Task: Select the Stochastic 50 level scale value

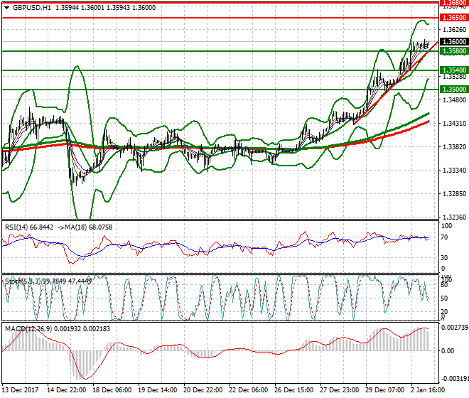Action: click(446, 298)
